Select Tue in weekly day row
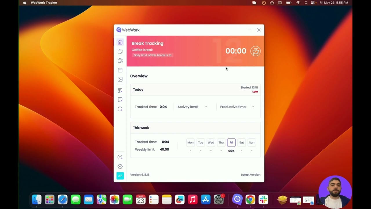371x209 pixels. 201,143
